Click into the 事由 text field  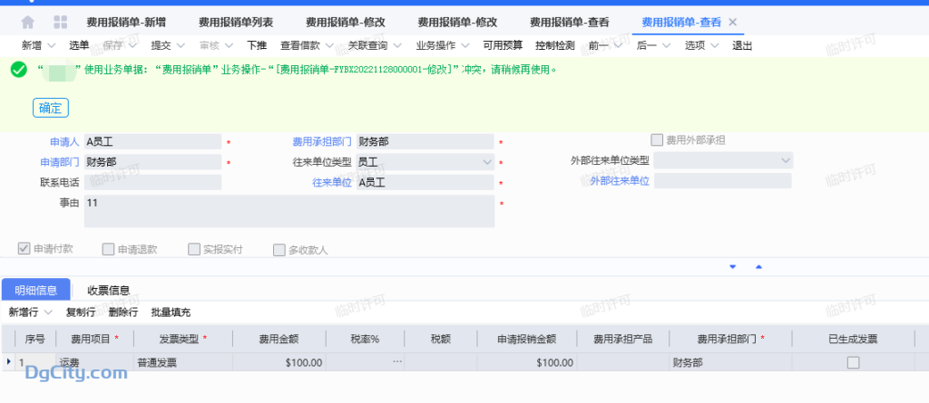(288, 211)
